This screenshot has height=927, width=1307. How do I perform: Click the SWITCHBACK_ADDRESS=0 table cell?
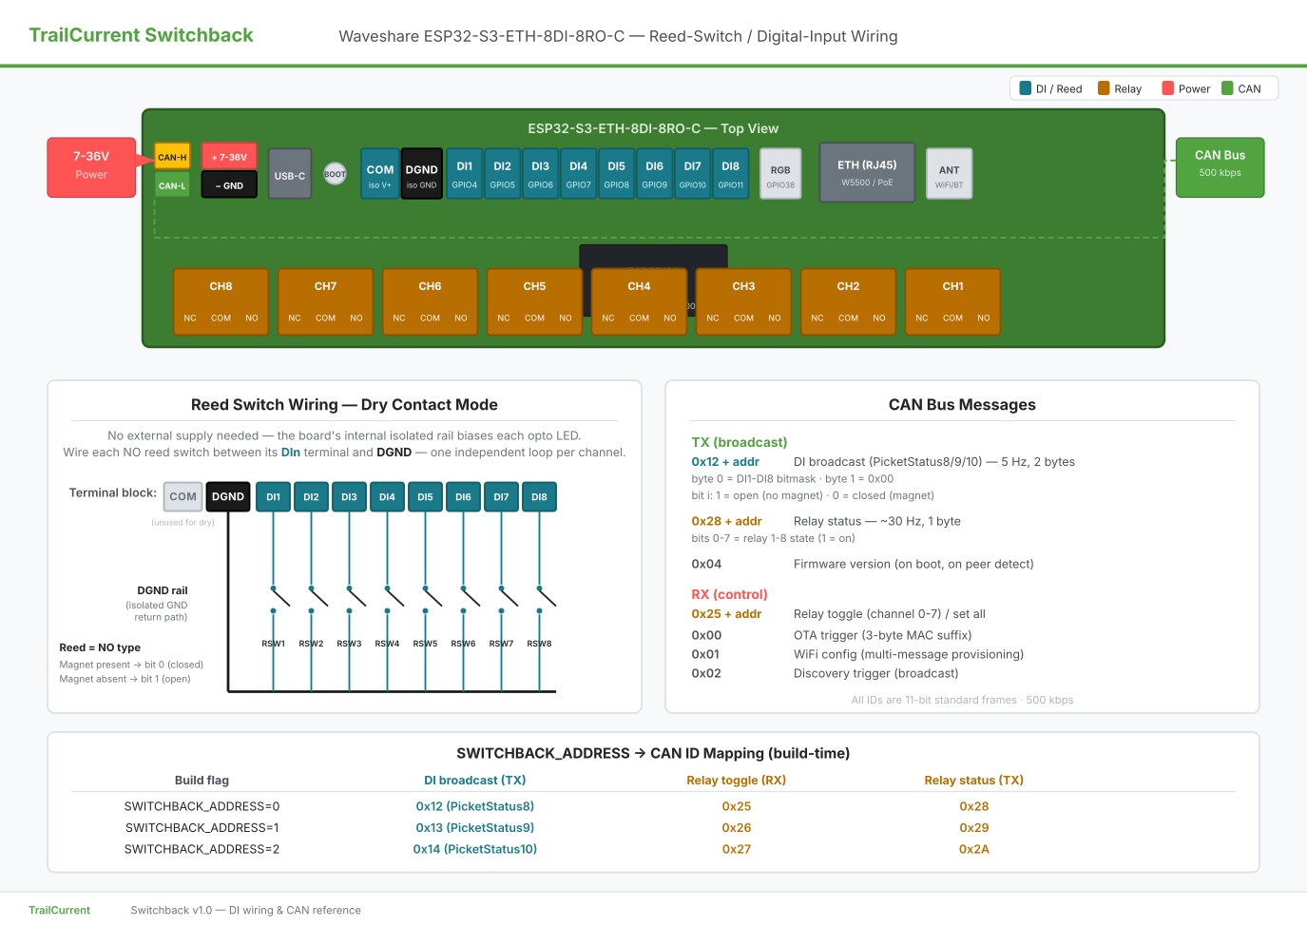[x=202, y=806]
